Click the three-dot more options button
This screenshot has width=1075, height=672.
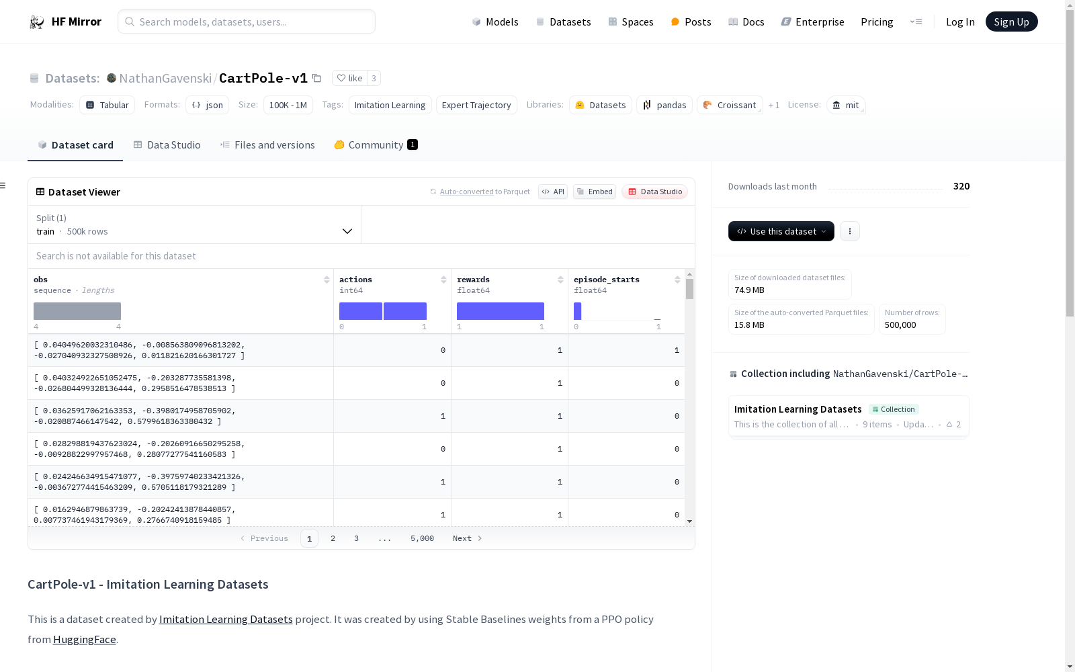[x=850, y=231]
